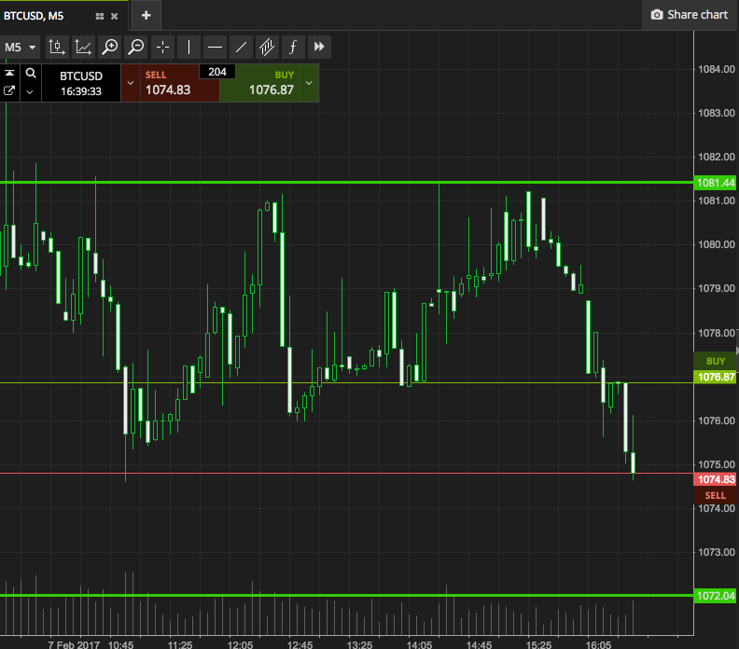
Task: Open the Fibonacci tool marked f
Action: (293, 47)
